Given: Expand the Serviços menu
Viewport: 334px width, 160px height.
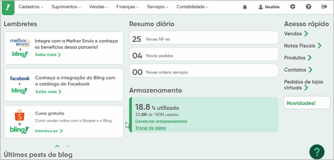Looking at the screenshot, I should [158, 7].
